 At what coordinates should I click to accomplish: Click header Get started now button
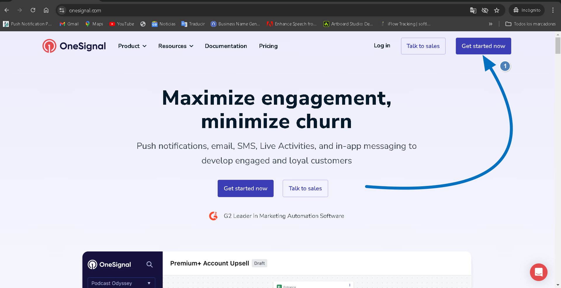click(483, 46)
